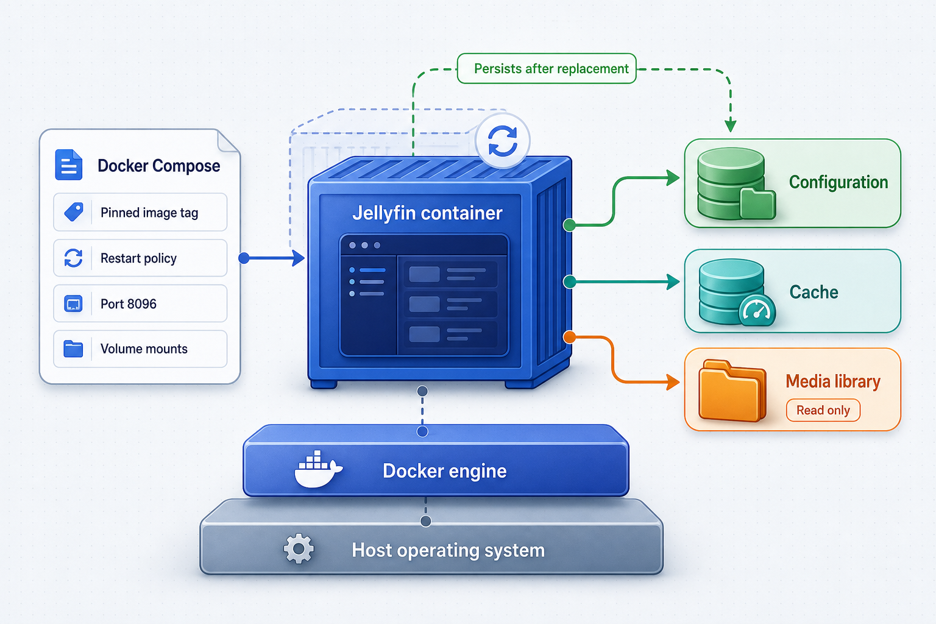The width and height of the screenshot is (936, 624).
Task: Click the circular replace icon above container
Action: pyautogui.click(x=503, y=141)
